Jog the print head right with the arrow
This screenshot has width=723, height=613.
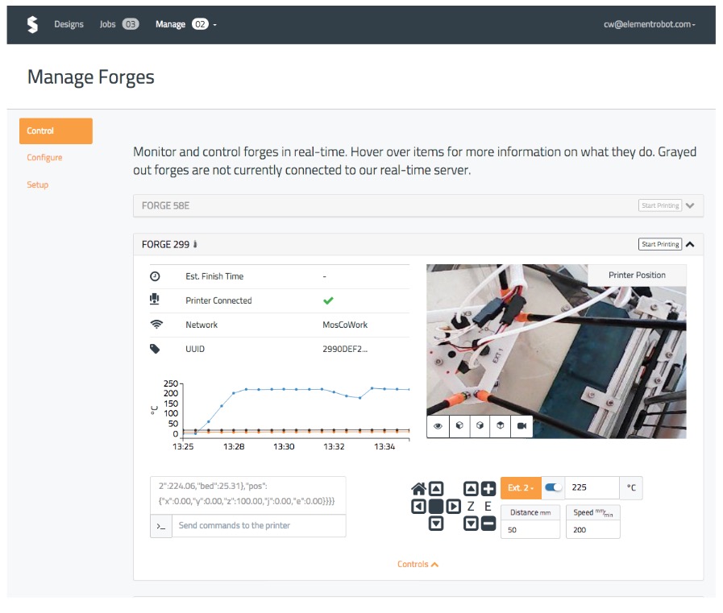tap(453, 507)
